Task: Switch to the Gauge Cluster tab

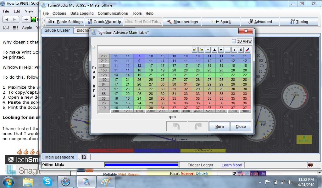Action: click(x=57, y=30)
